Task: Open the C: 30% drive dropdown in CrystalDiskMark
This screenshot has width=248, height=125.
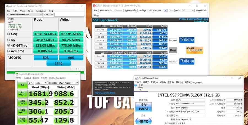Action: click(63, 83)
